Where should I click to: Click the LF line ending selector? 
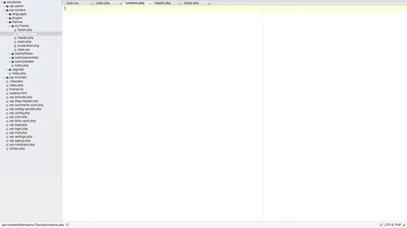pyautogui.click(x=381, y=225)
